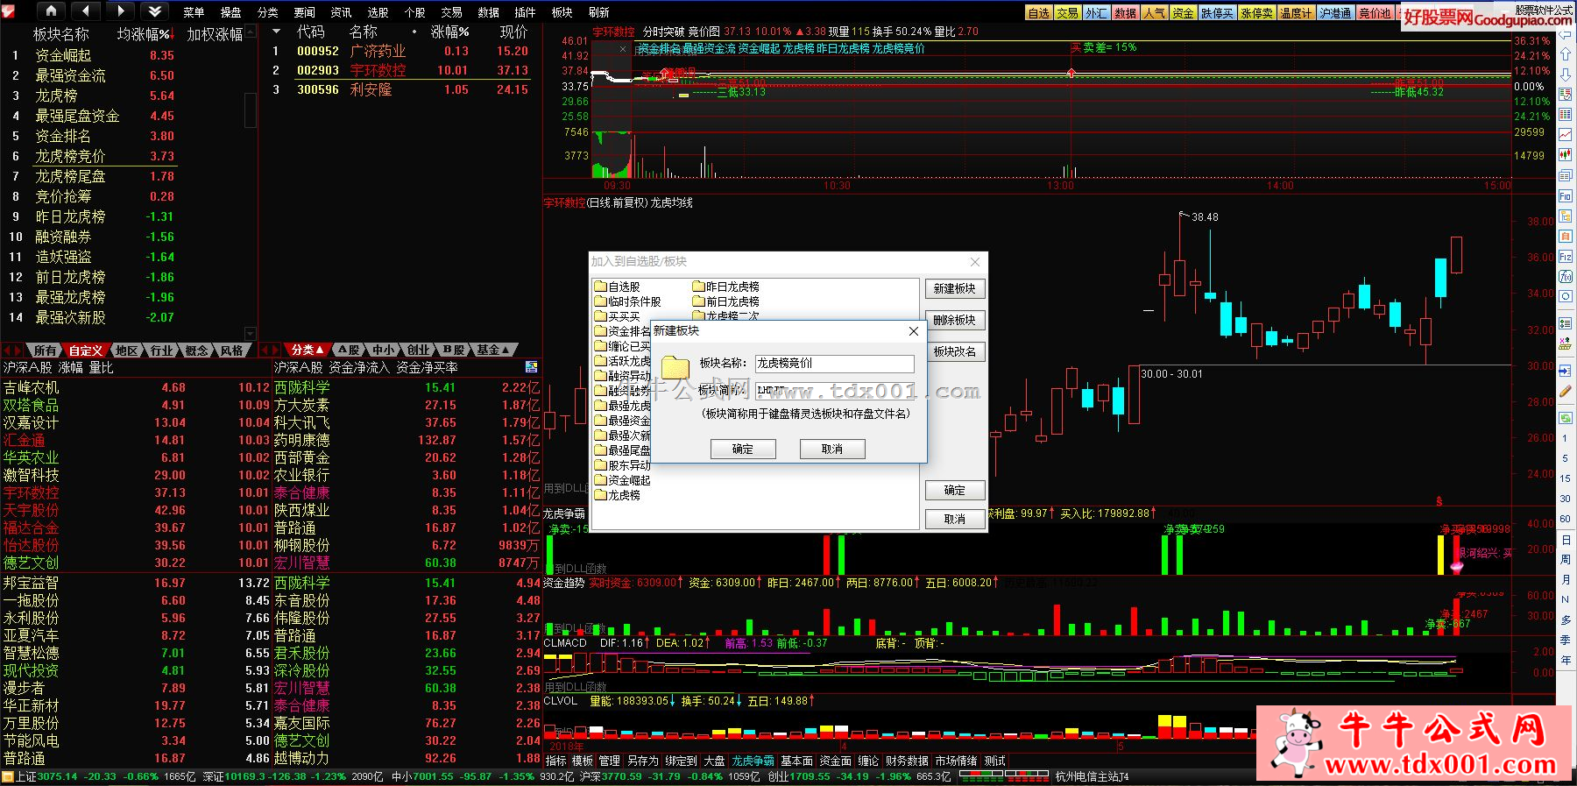Expand the 分类 tab dropdown triangle
This screenshot has height=786, width=1577.
[x=320, y=351]
